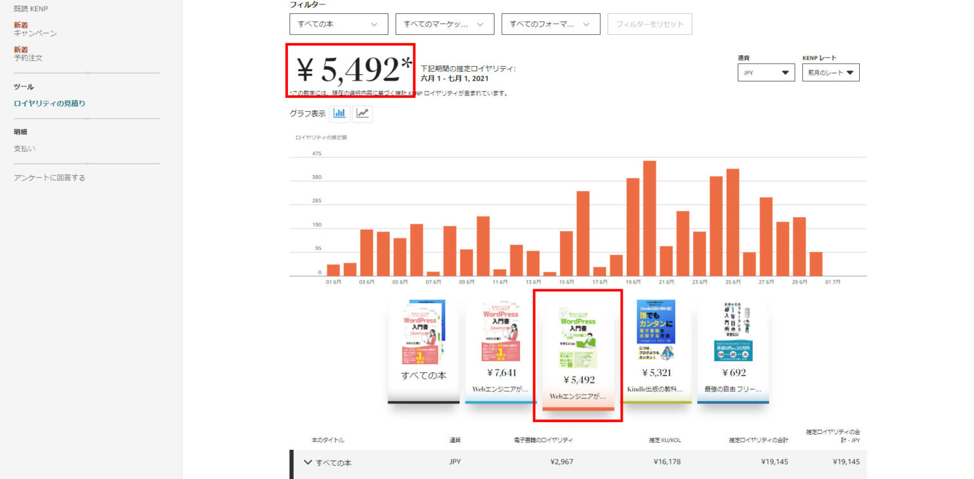
Task: Open the すべてのフォーマット filter dropdown
Action: coord(550,23)
